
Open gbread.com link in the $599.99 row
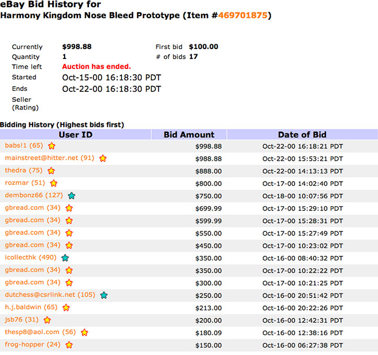click(x=32, y=220)
